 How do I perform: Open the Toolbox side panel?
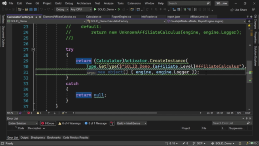coord(3,19)
